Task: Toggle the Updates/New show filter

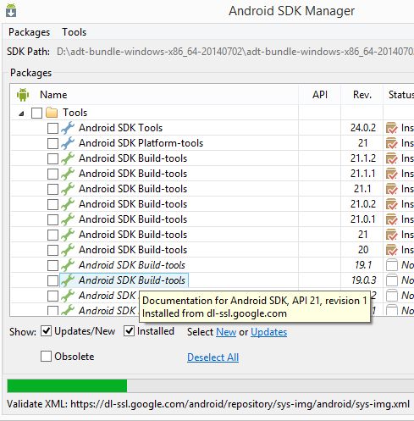Action: [x=47, y=331]
